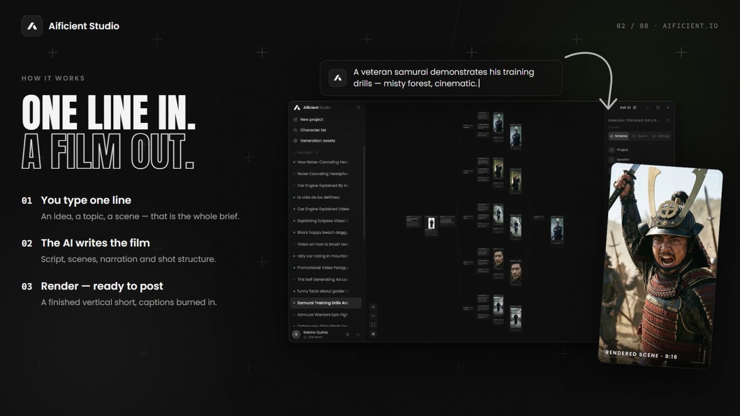Screen dimensions: 740x416
Task: Open the final scene thumbnail on the canvas's right
Action: (557, 230)
